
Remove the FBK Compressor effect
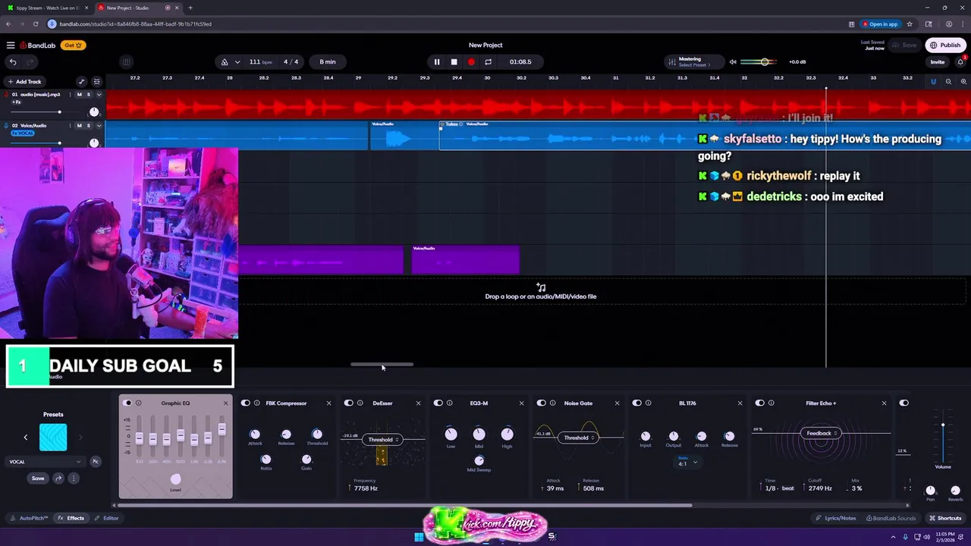tap(328, 403)
